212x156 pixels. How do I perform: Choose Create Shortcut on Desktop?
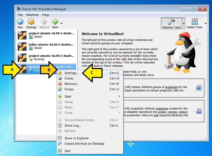point(90,144)
